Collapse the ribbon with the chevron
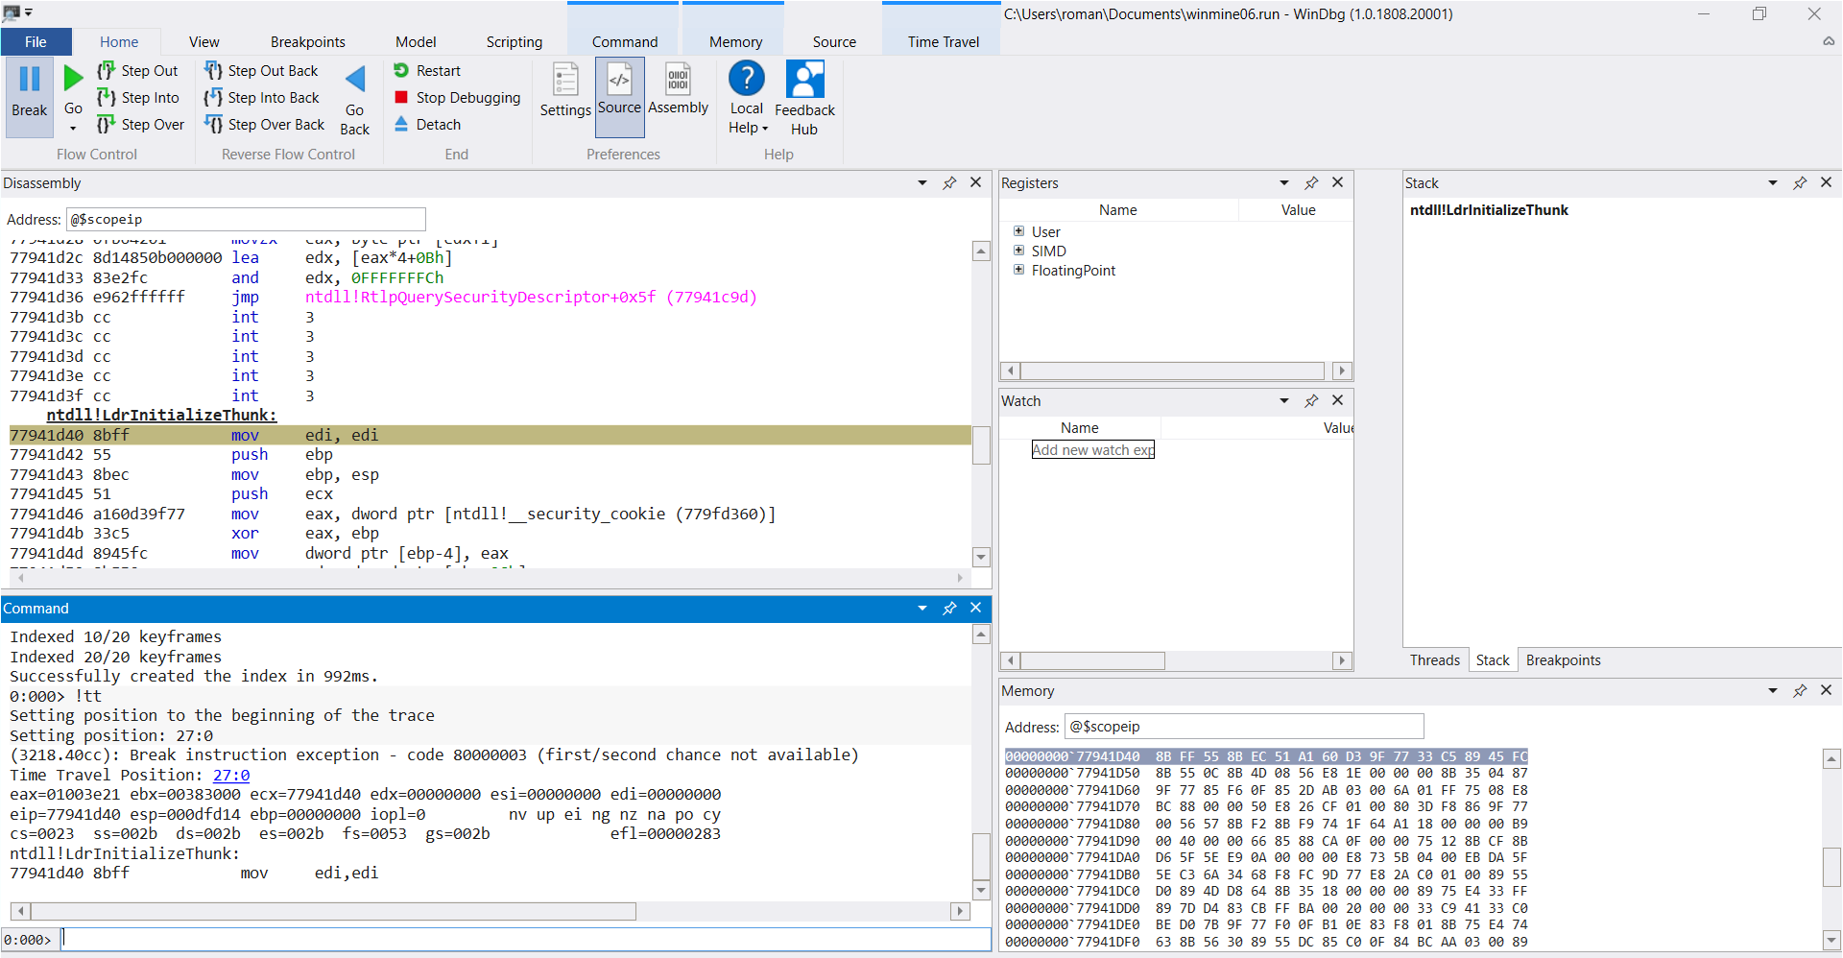Image resolution: width=1843 pixels, height=958 pixels. tap(1829, 41)
